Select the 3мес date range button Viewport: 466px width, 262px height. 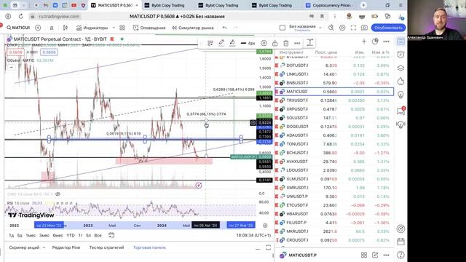point(44,235)
